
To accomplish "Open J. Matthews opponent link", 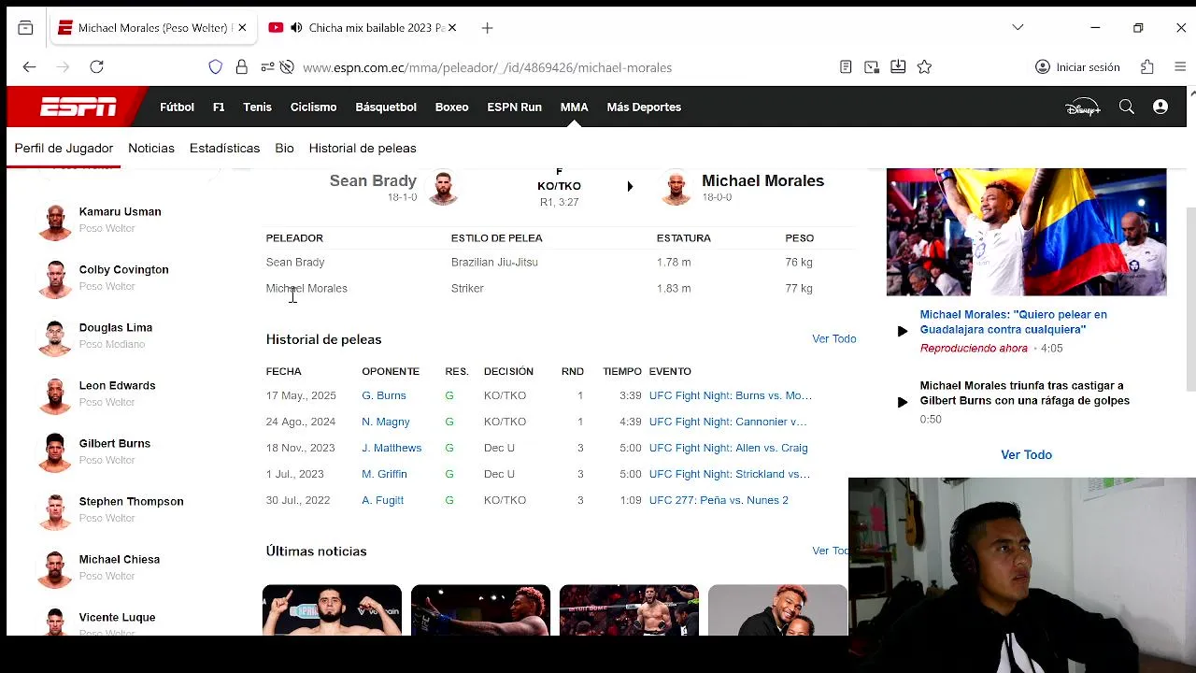I will (x=392, y=449).
